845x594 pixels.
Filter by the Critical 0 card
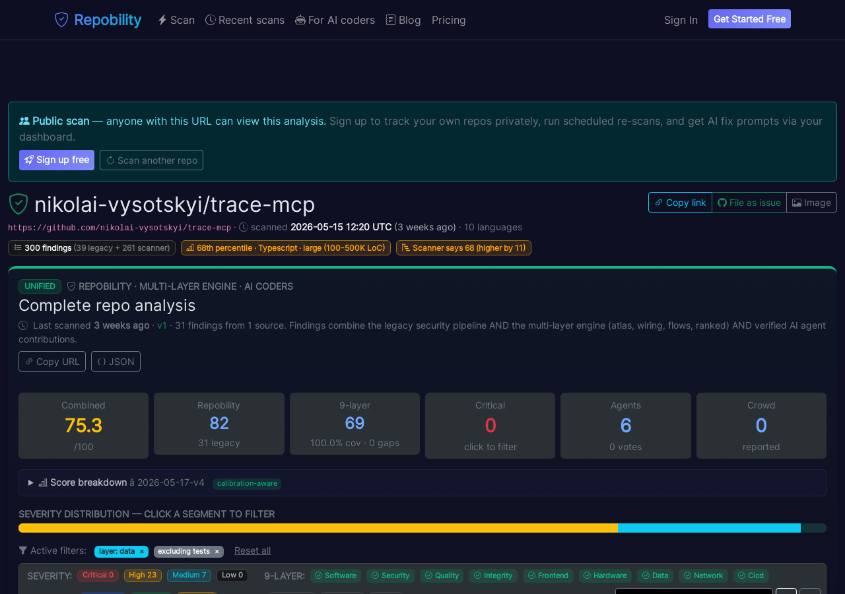[490, 426]
